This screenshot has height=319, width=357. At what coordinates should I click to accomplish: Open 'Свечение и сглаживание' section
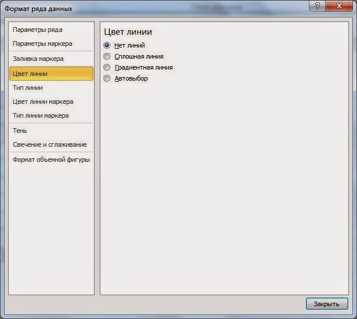coord(52,144)
